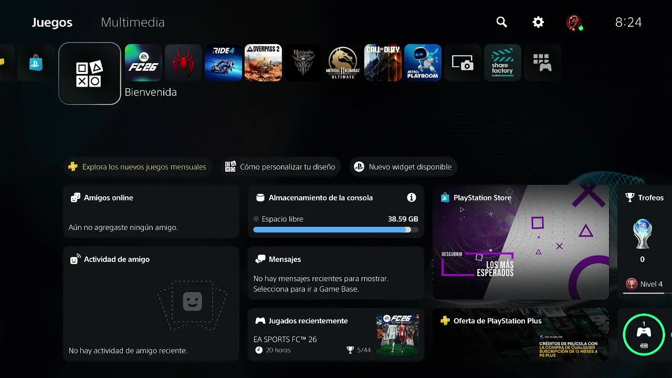The height and width of the screenshot is (378, 672).
Task: Open Explora los nuevos juegos mensuales
Action: tap(138, 167)
